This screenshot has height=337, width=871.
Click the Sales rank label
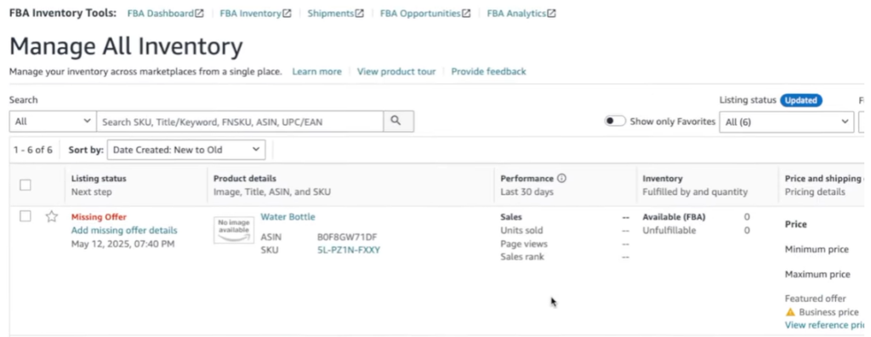click(522, 256)
